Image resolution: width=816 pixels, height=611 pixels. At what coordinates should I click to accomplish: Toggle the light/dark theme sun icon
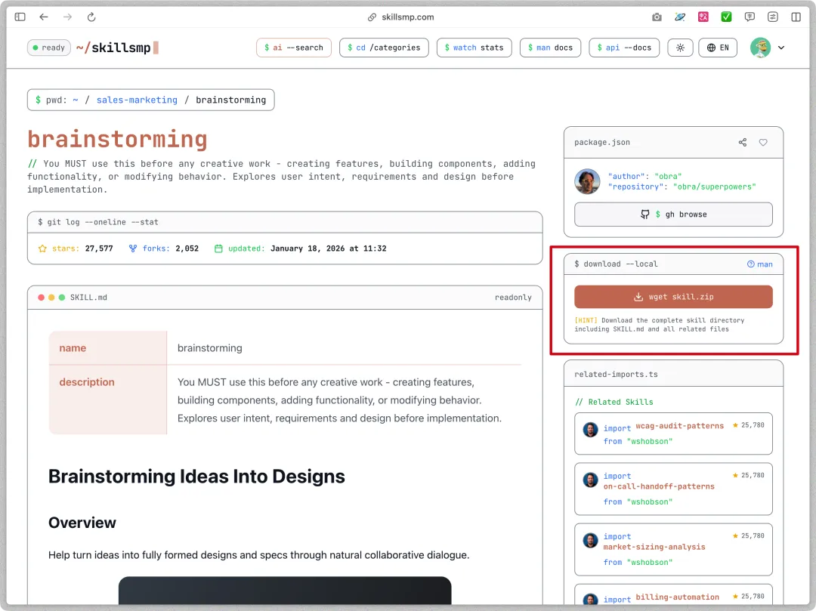[x=680, y=48]
